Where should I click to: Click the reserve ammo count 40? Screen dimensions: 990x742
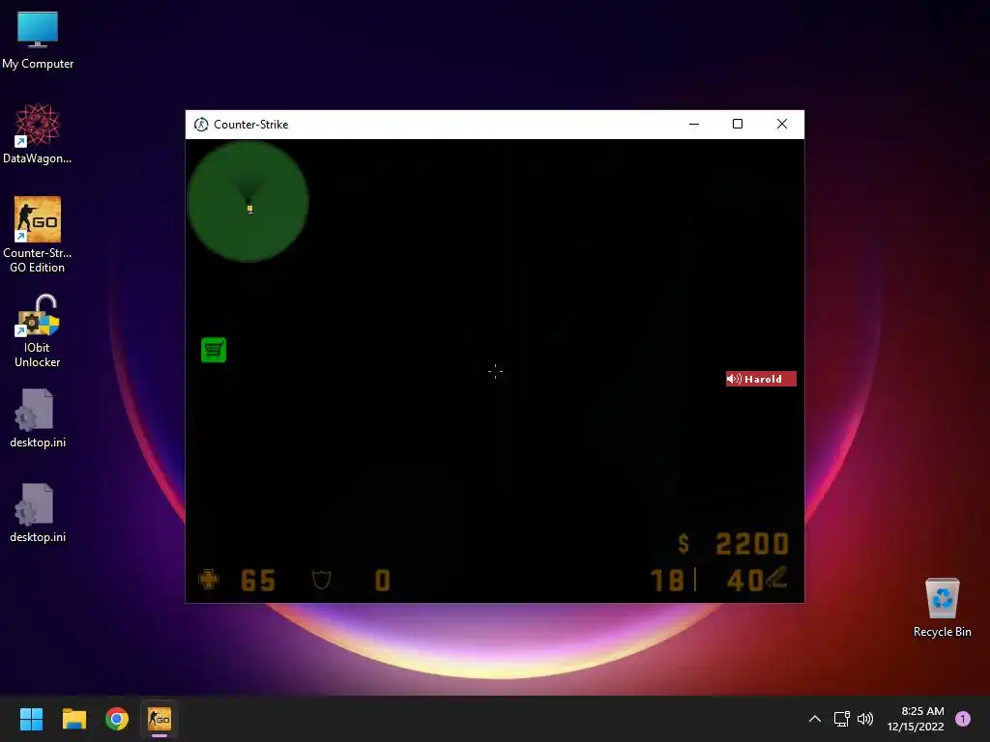(x=745, y=581)
